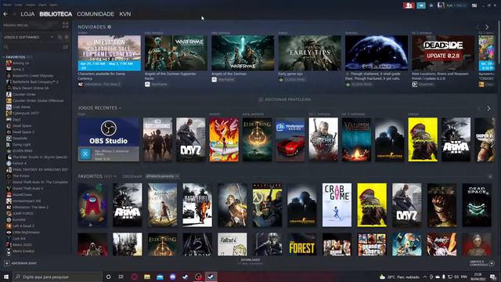Switch library to grid collections view icon
Image resolution: width=501 pixels, height=282 pixels.
coord(66,25)
